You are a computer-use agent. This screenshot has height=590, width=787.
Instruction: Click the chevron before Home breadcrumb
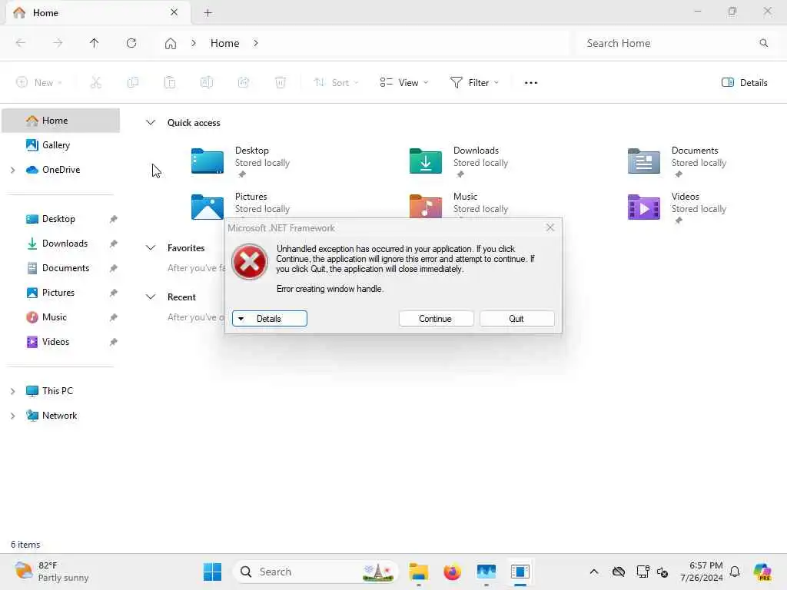[x=194, y=43]
